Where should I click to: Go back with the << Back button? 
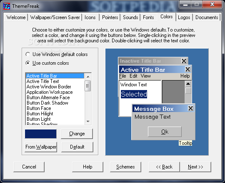tap(164, 167)
